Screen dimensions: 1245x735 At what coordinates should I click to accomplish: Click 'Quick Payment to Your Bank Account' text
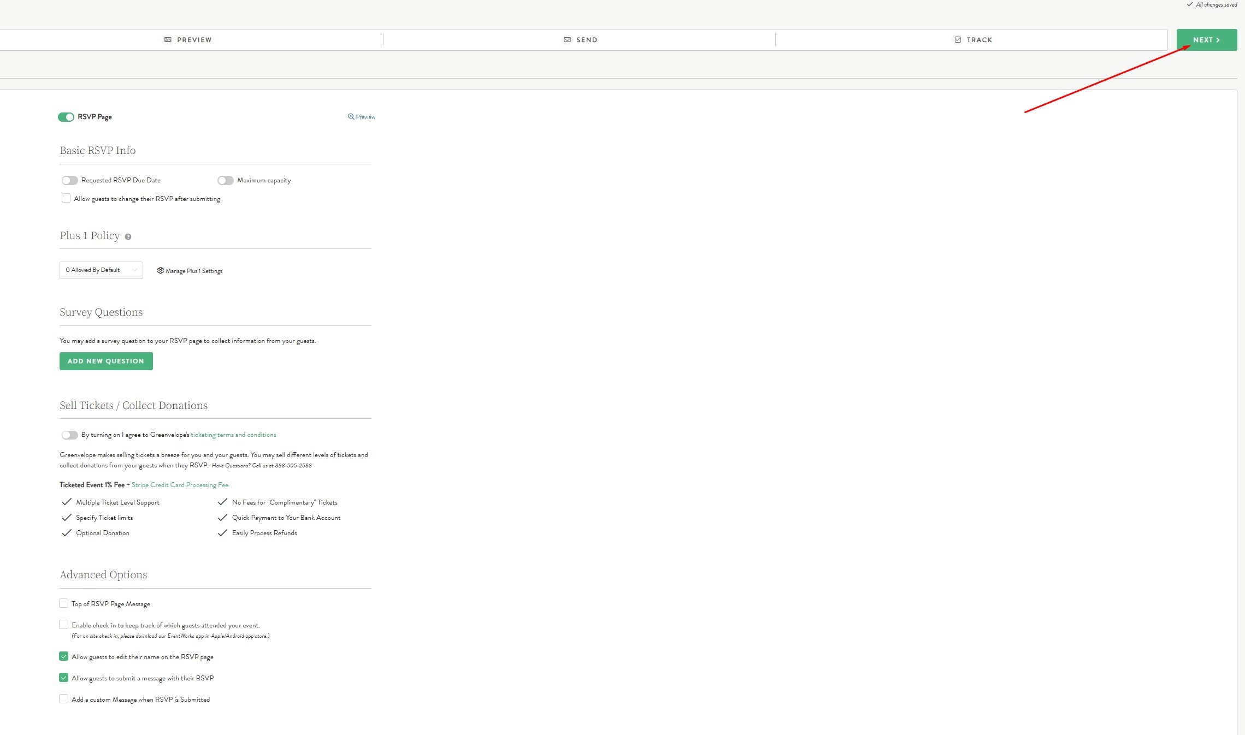(286, 518)
